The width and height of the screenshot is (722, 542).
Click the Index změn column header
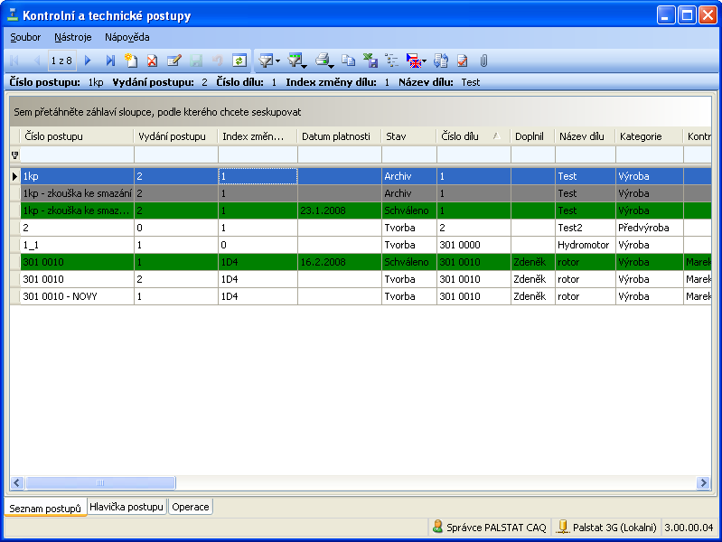pos(258,136)
